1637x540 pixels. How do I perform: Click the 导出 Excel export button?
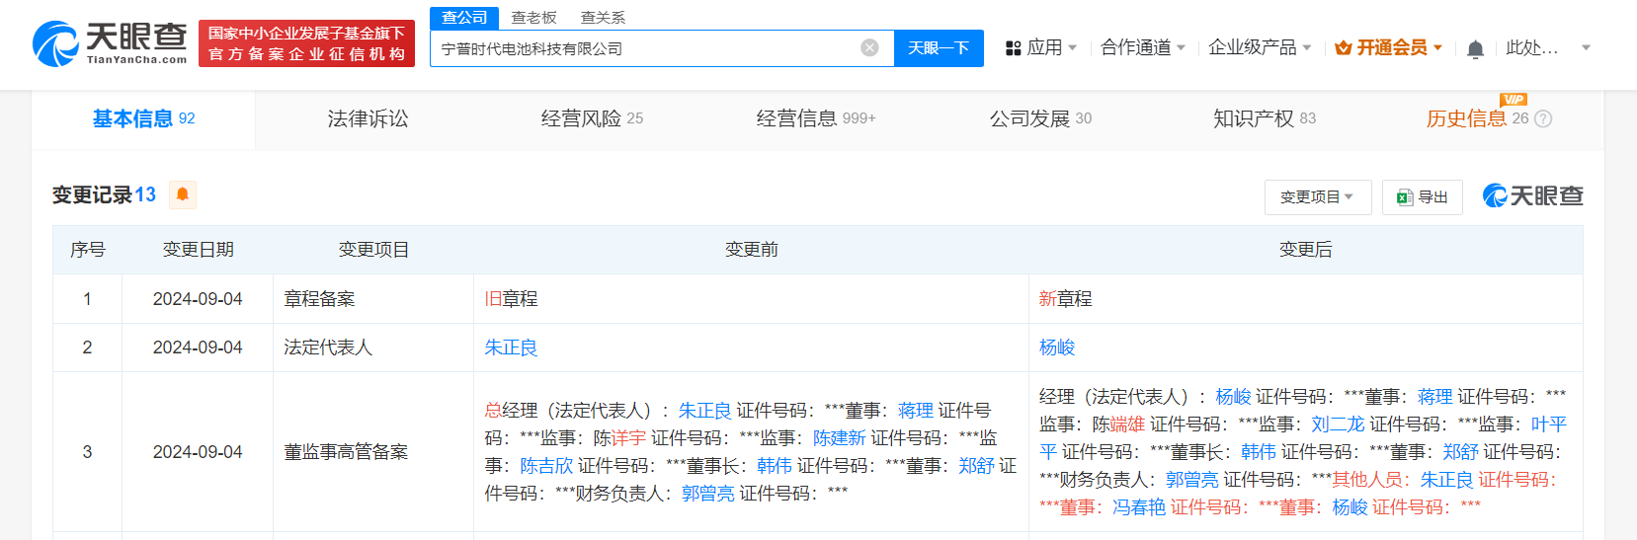click(1422, 197)
